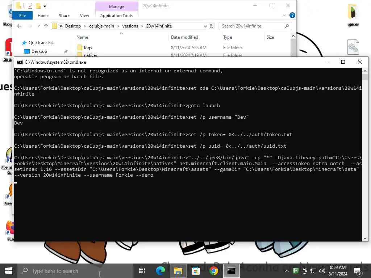371x278 pixels.
Task: Click the taskbar search box
Action: (75, 271)
